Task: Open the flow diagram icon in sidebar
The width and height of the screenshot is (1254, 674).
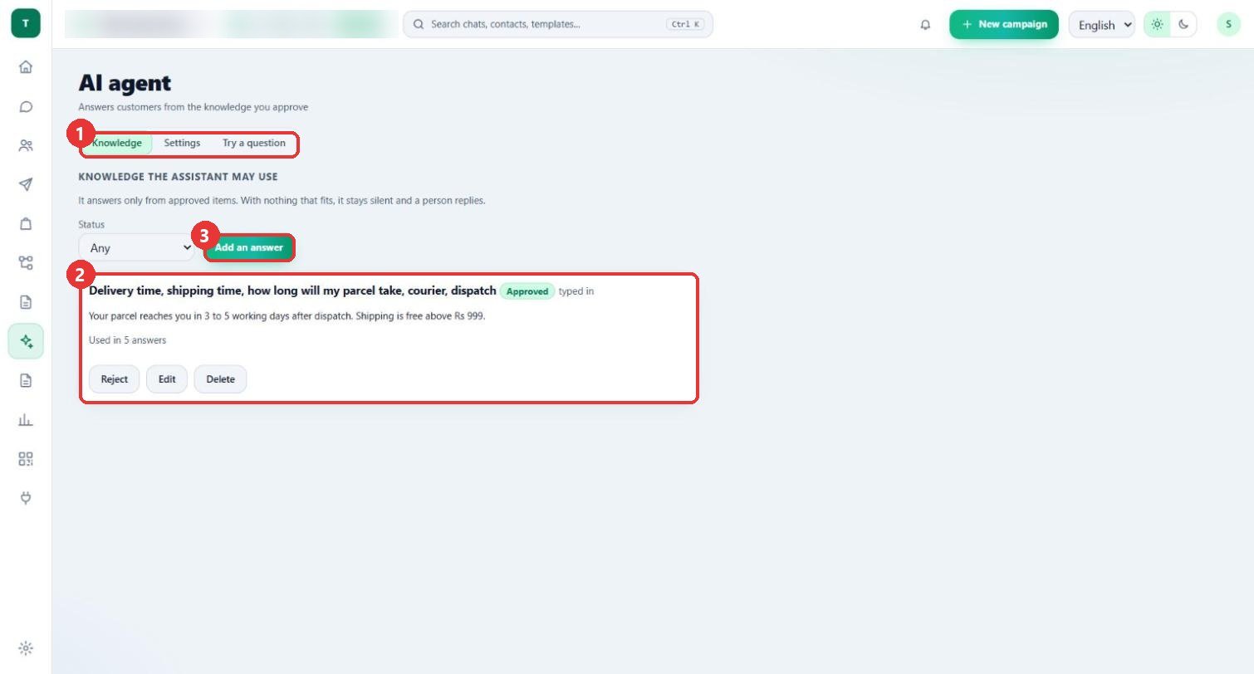Action: (26, 263)
